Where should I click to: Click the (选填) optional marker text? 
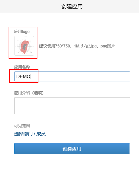pos(38,93)
